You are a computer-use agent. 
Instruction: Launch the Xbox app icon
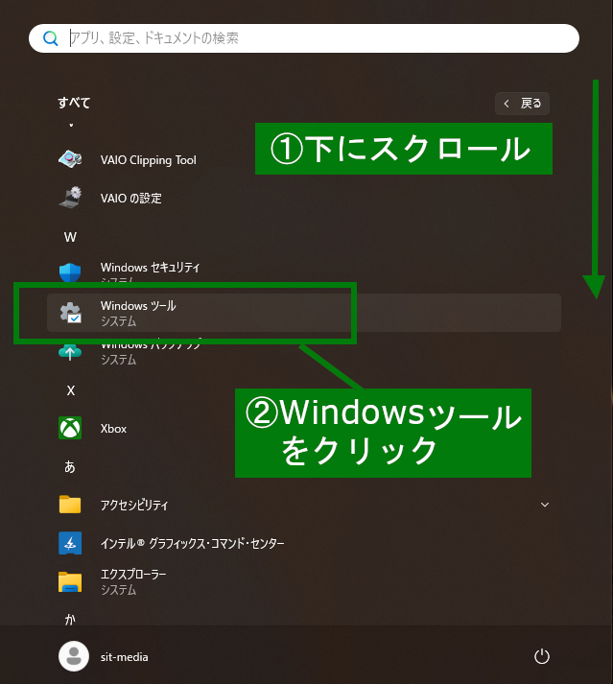click(x=70, y=428)
